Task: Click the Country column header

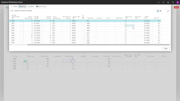Action: point(108,18)
